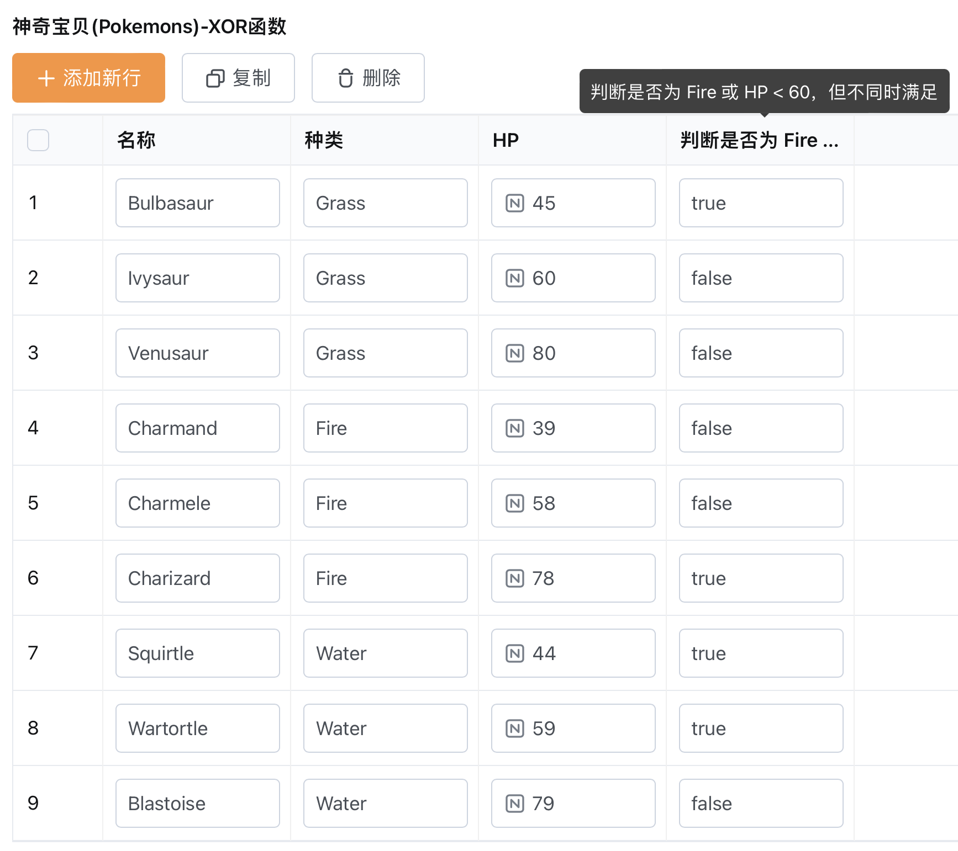This screenshot has width=958, height=851.
Task: Toggle the select-all checkbox in table header
Action: [x=38, y=140]
